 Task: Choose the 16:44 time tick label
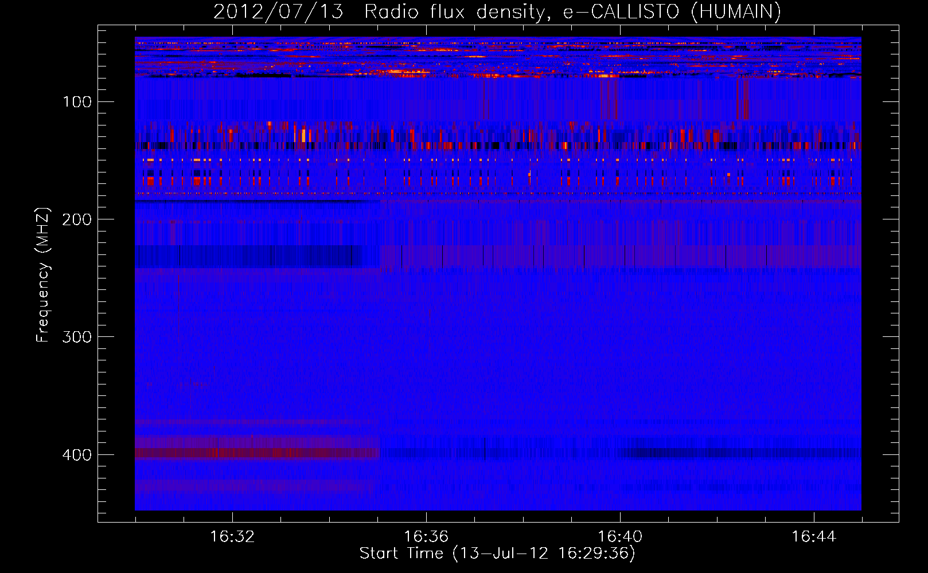[814, 537]
